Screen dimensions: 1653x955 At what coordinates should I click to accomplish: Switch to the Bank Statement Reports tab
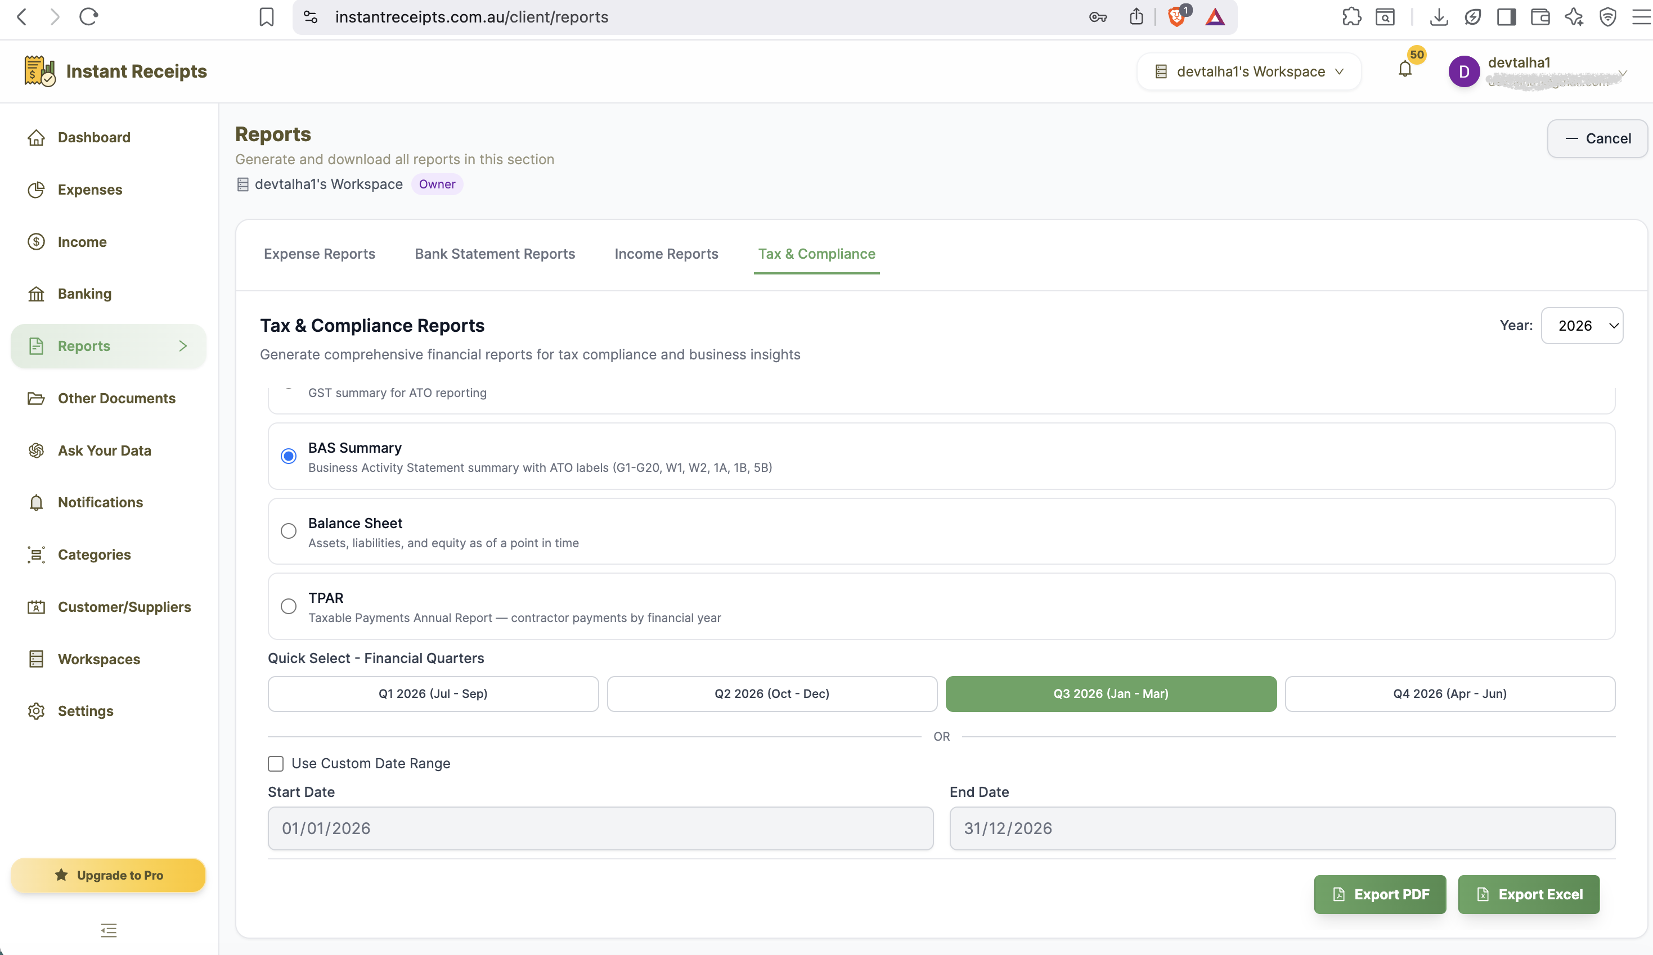(495, 254)
